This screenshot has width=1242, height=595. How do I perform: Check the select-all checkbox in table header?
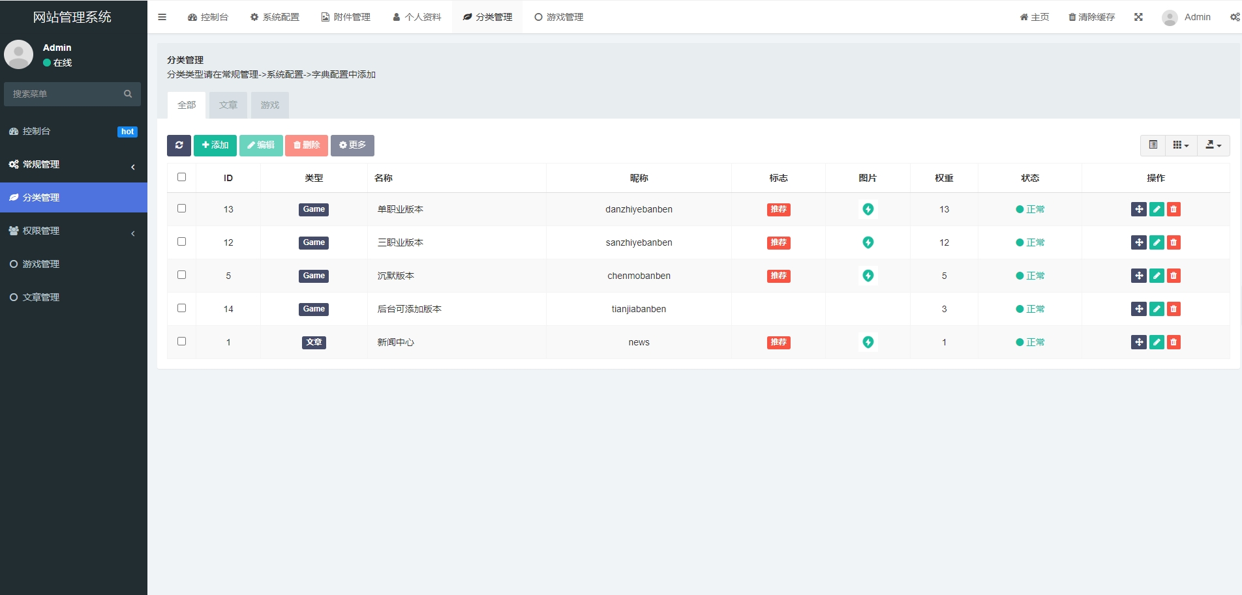[182, 177]
